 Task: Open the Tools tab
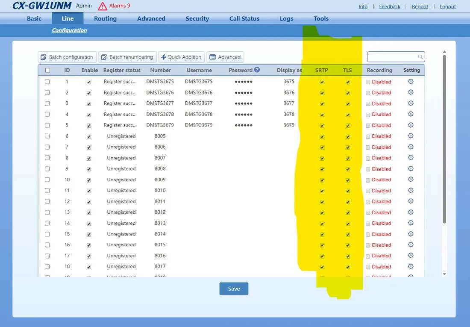pos(321,19)
